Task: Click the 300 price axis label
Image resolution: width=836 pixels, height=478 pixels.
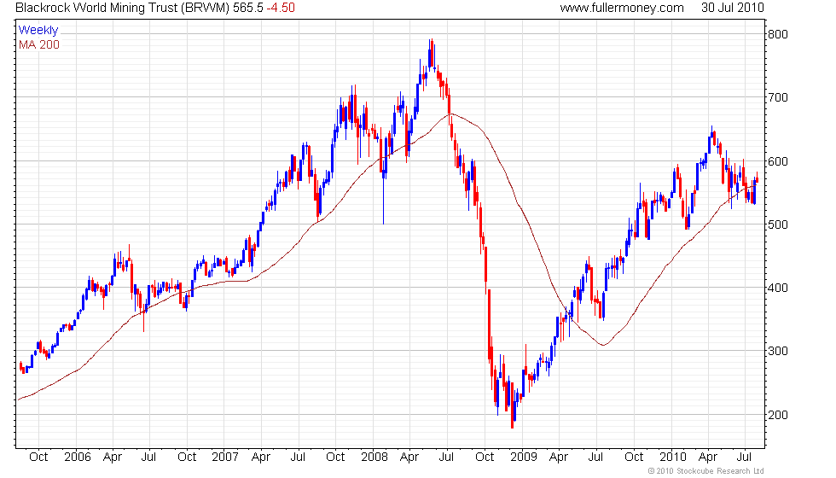Action: pos(778,351)
